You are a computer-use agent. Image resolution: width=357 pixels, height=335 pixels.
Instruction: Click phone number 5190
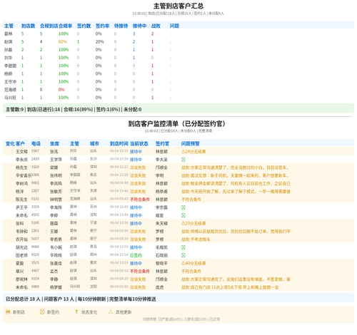(x=35, y=223)
